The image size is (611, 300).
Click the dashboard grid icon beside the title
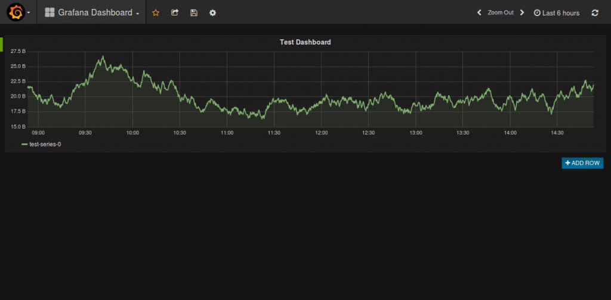click(50, 12)
